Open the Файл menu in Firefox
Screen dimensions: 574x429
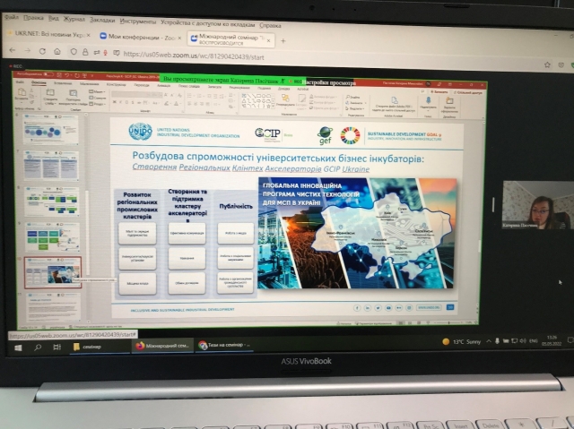coord(12,17)
